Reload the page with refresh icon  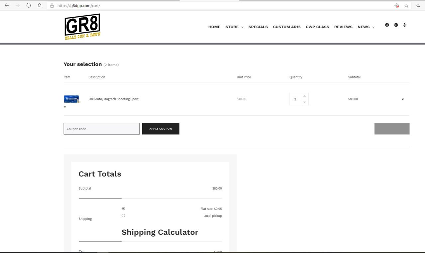(29, 5)
